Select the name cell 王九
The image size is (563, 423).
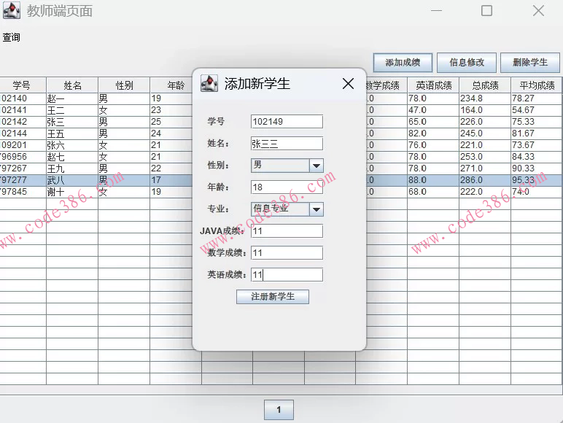[x=72, y=168]
